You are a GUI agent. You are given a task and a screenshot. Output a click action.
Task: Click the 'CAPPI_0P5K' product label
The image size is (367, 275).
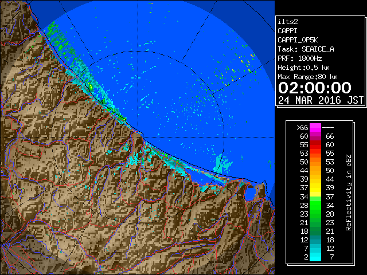(x=298, y=40)
